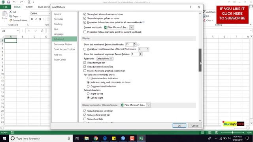Image resolution: width=253 pixels, height=142 pixels.
Task: Open the Excel Options help question mark
Action: 191,7
